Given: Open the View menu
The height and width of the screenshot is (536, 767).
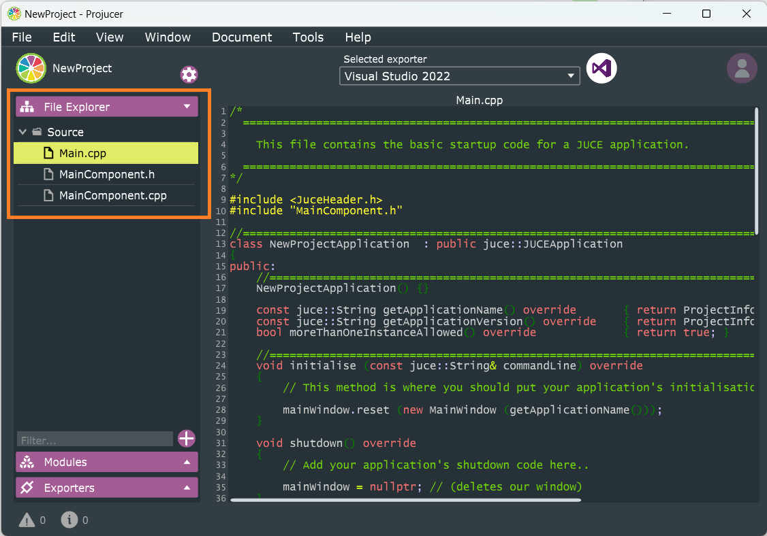Looking at the screenshot, I should (x=110, y=37).
